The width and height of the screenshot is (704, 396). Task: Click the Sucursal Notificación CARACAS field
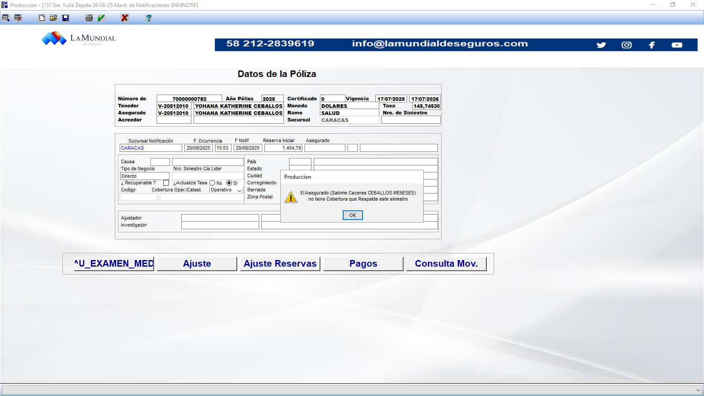[150, 148]
